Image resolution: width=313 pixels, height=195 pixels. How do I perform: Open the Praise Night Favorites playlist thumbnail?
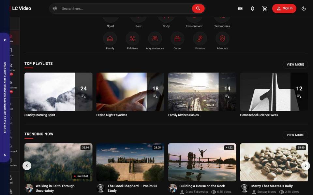[130, 92]
